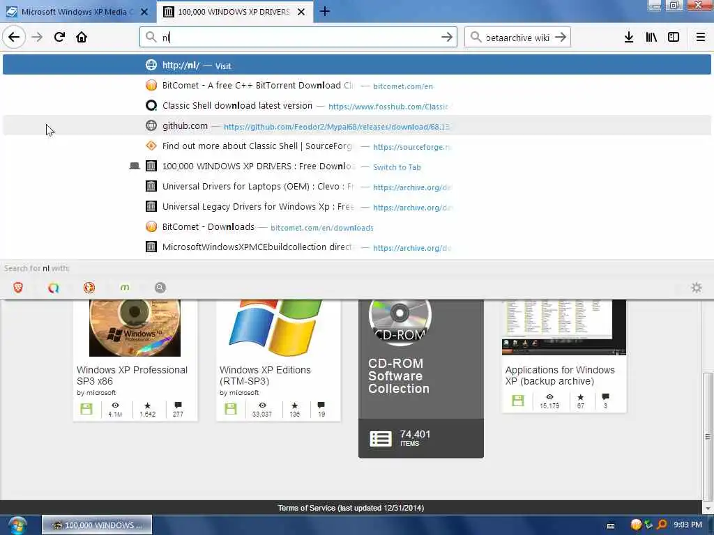The height and width of the screenshot is (535, 714).
Task: Click favorites star showing 1,642
Action: click(x=148, y=409)
